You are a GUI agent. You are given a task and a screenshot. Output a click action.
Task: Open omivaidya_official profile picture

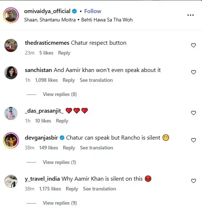[11, 15]
